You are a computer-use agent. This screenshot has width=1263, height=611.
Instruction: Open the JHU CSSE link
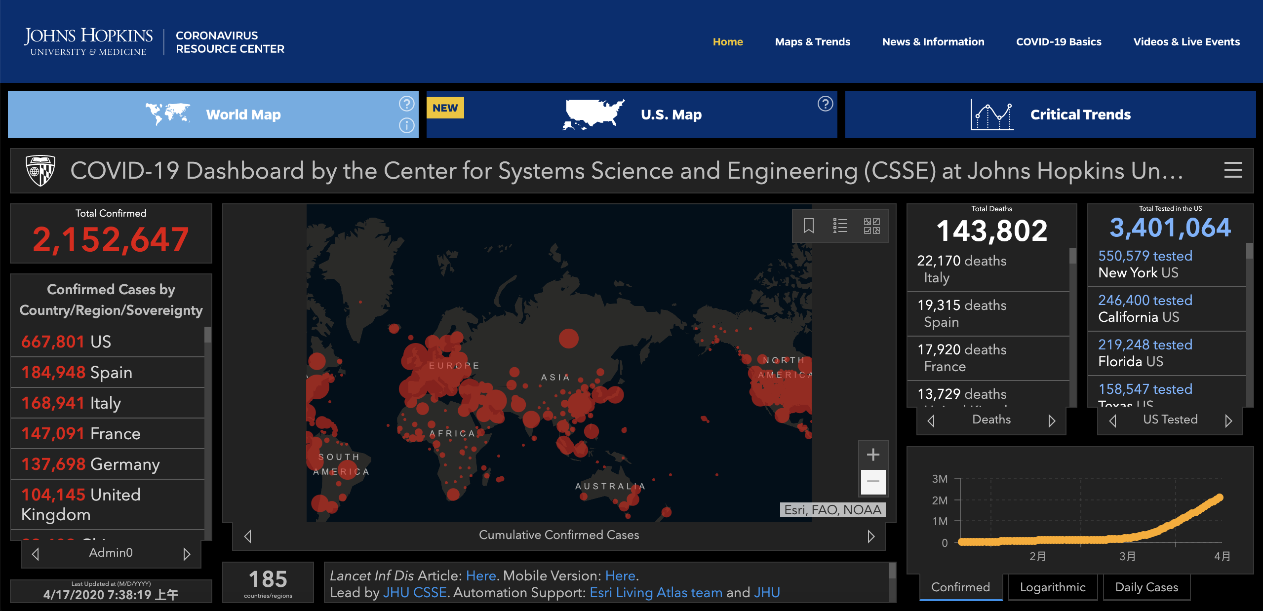tap(415, 592)
